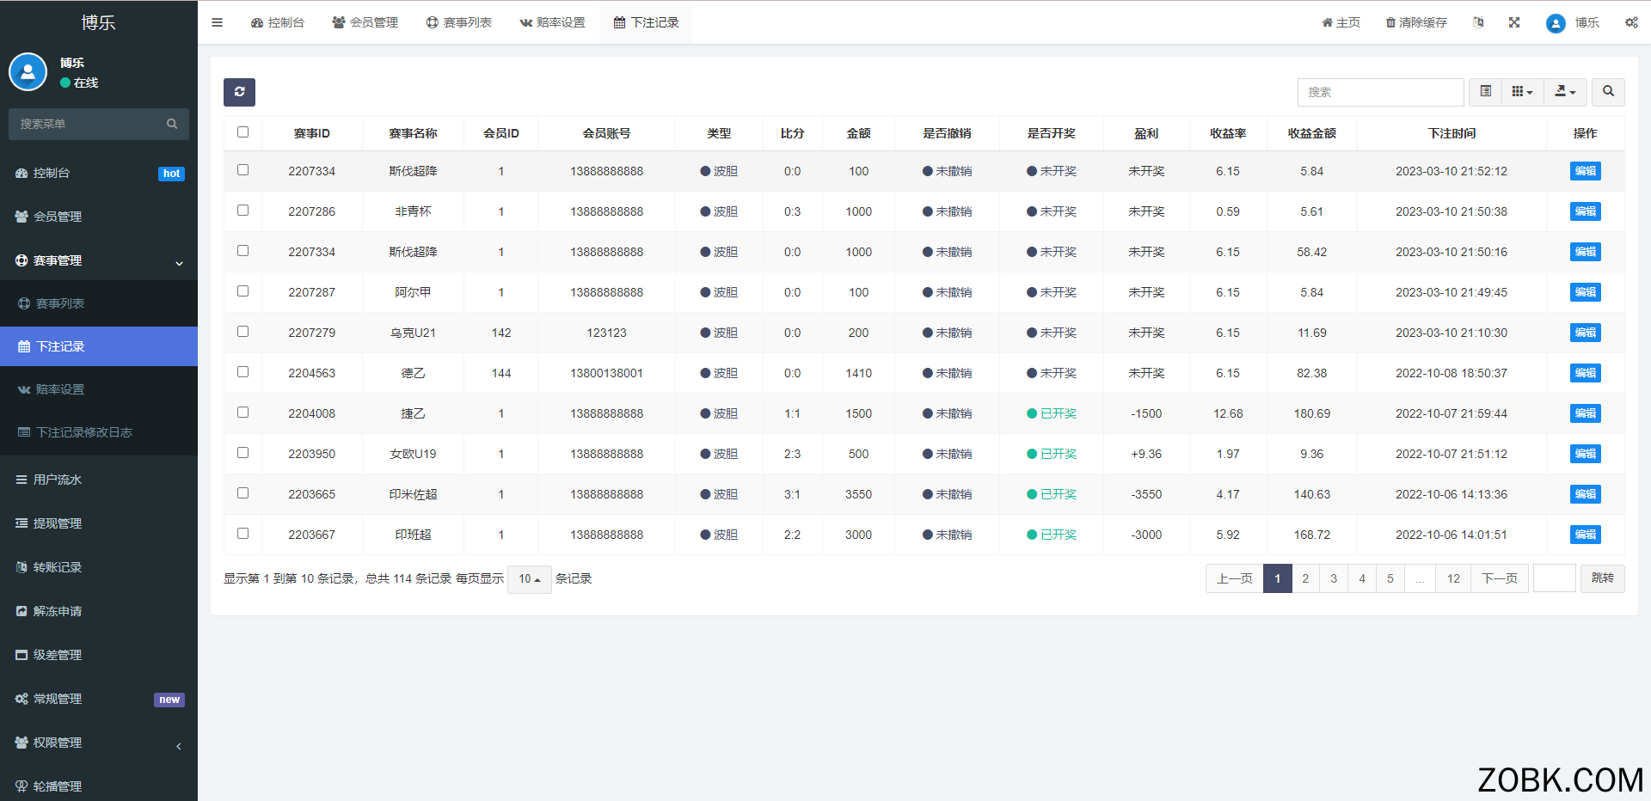
Task: Switch to the 赛事列表 top tab
Action: point(459,22)
